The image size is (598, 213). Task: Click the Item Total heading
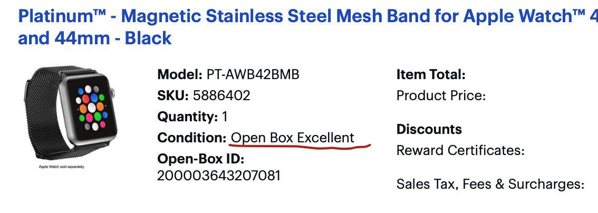431,75
